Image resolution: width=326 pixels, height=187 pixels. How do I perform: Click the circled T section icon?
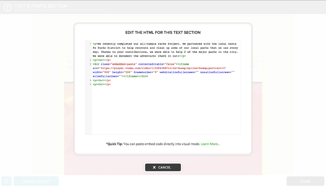[8, 8]
